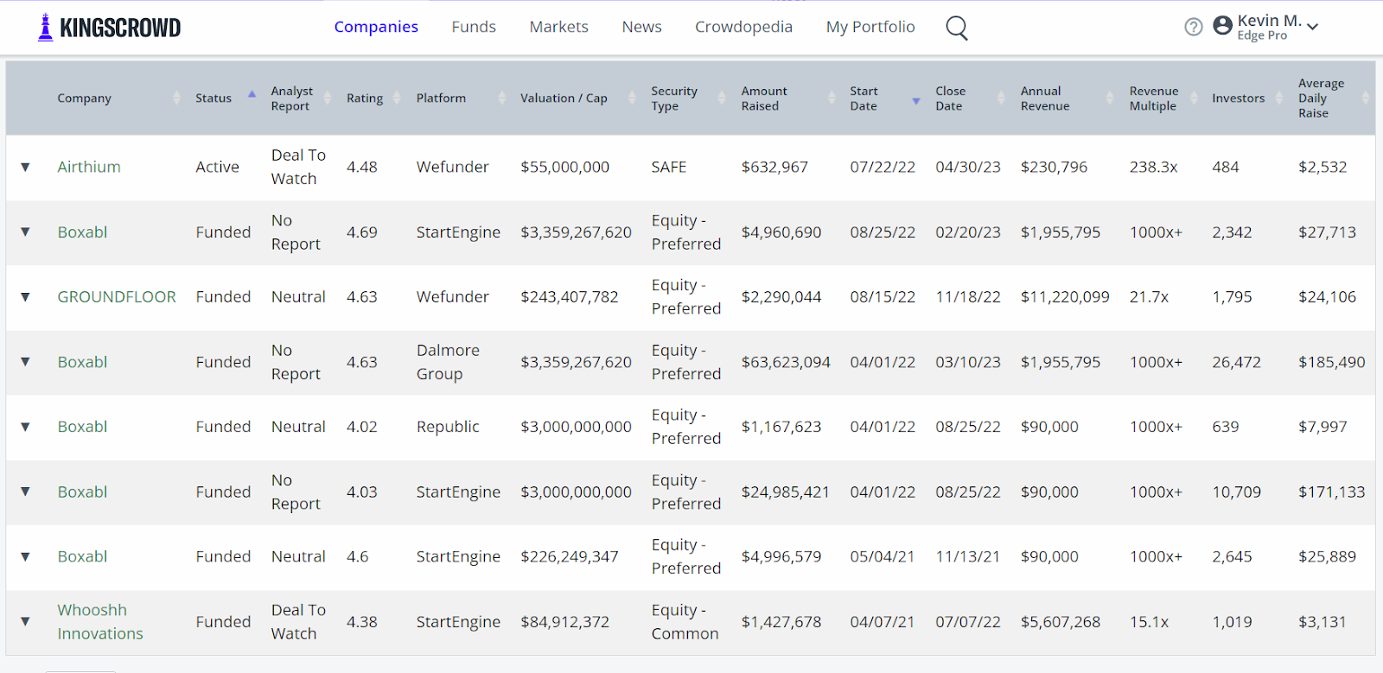Open the News tab

[x=641, y=27]
